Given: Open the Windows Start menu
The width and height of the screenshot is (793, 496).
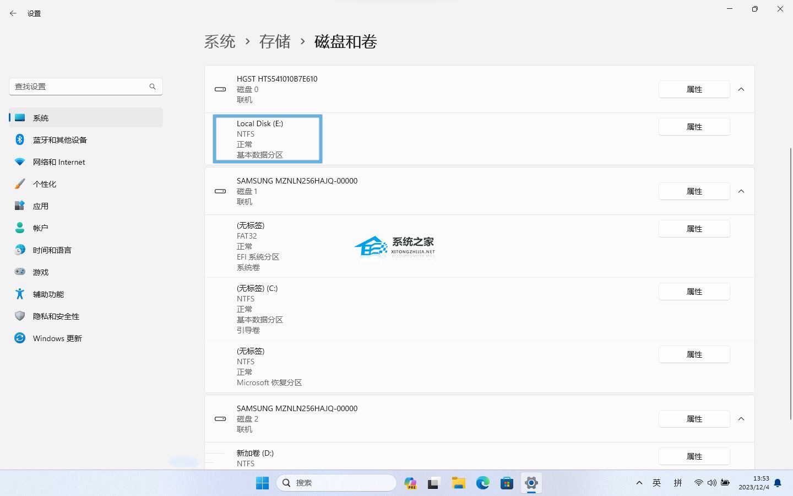Looking at the screenshot, I should click(x=263, y=483).
